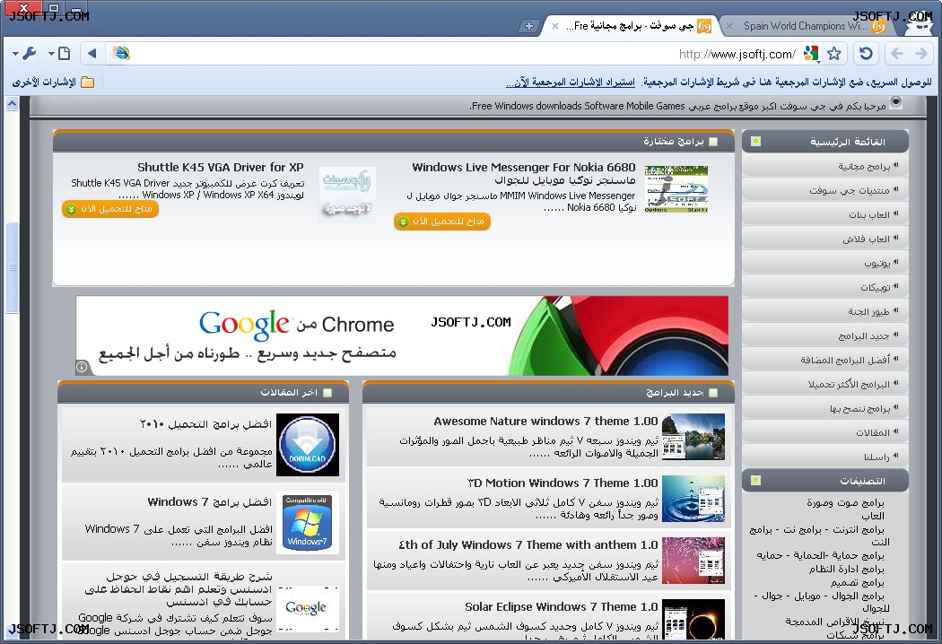The width and height of the screenshot is (942, 644).
Task: Click blue Download icon article thumbnail
Action: click(x=308, y=445)
